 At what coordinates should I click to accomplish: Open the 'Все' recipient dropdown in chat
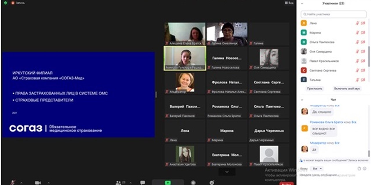point(317,169)
